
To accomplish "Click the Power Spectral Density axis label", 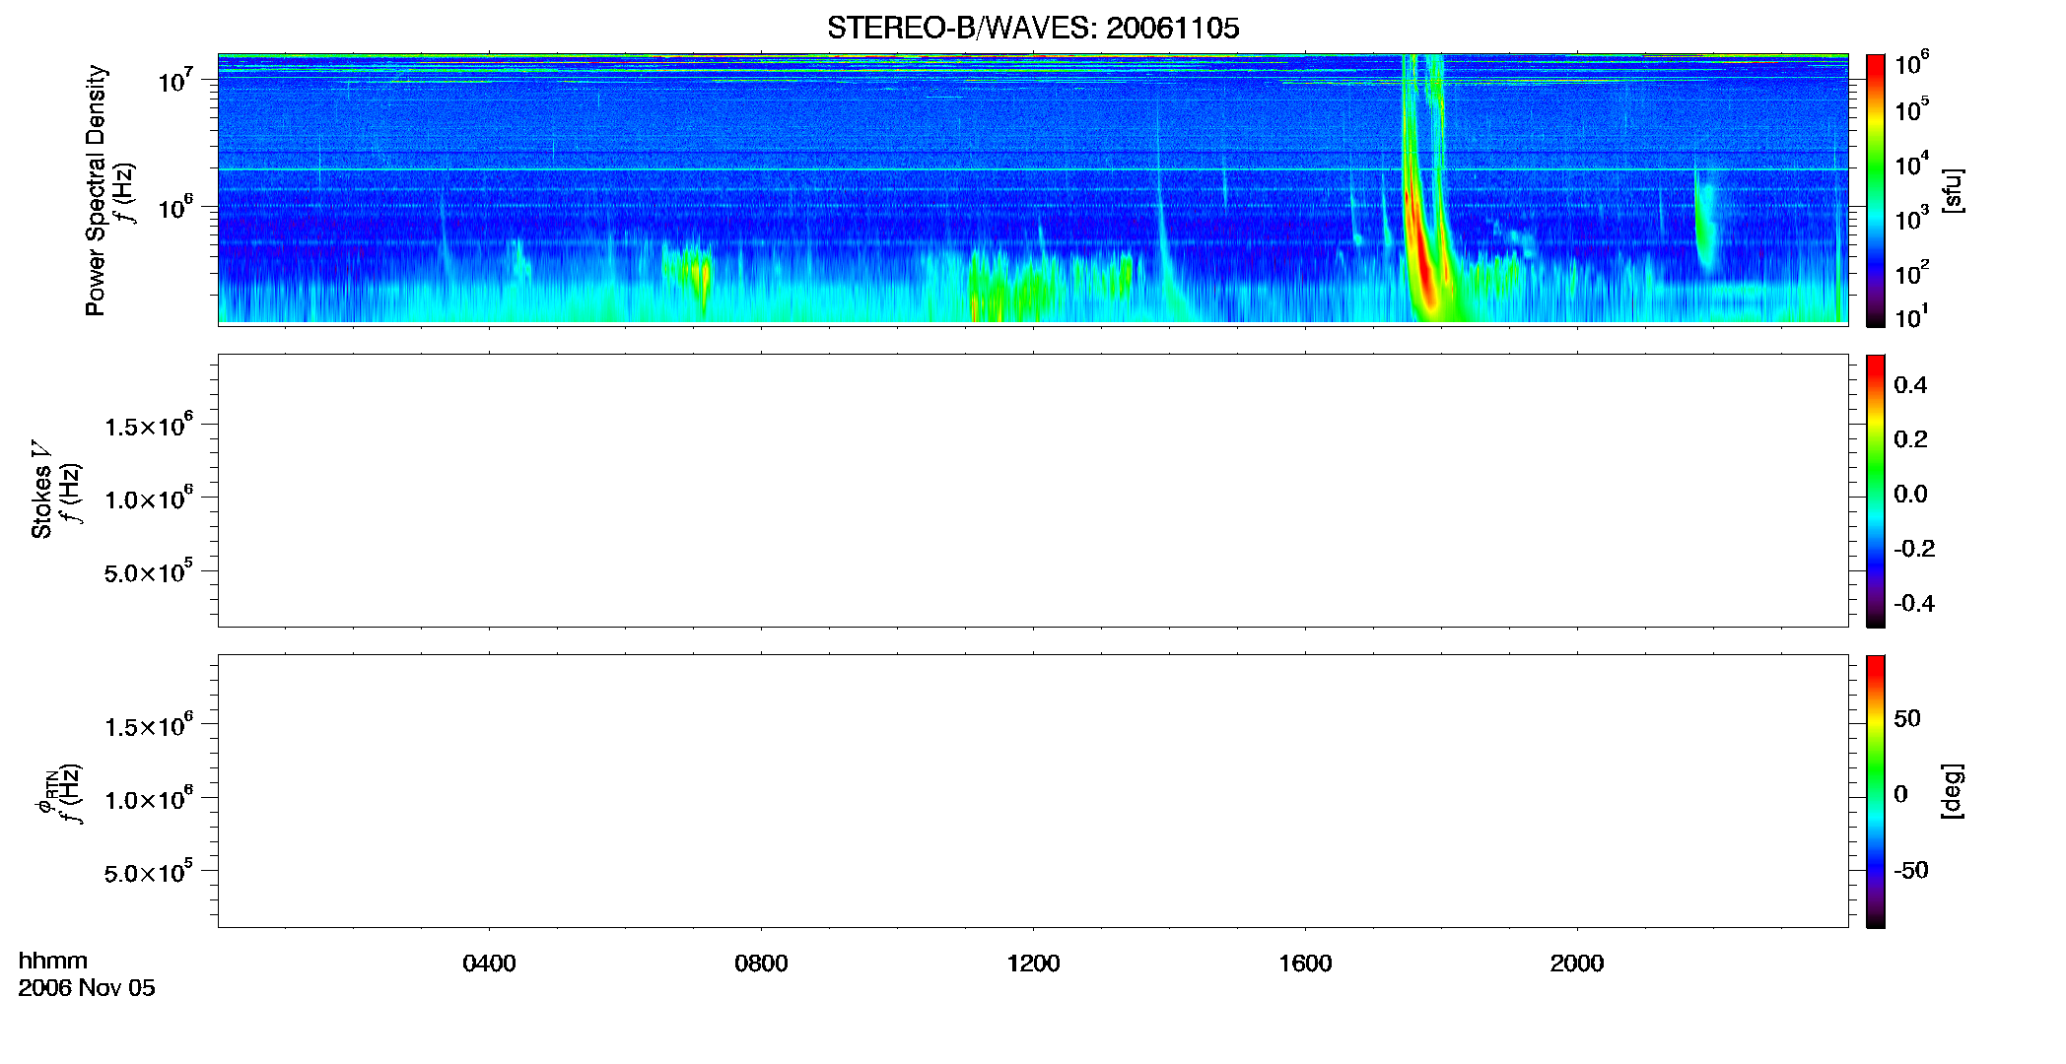I will coord(96,190).
